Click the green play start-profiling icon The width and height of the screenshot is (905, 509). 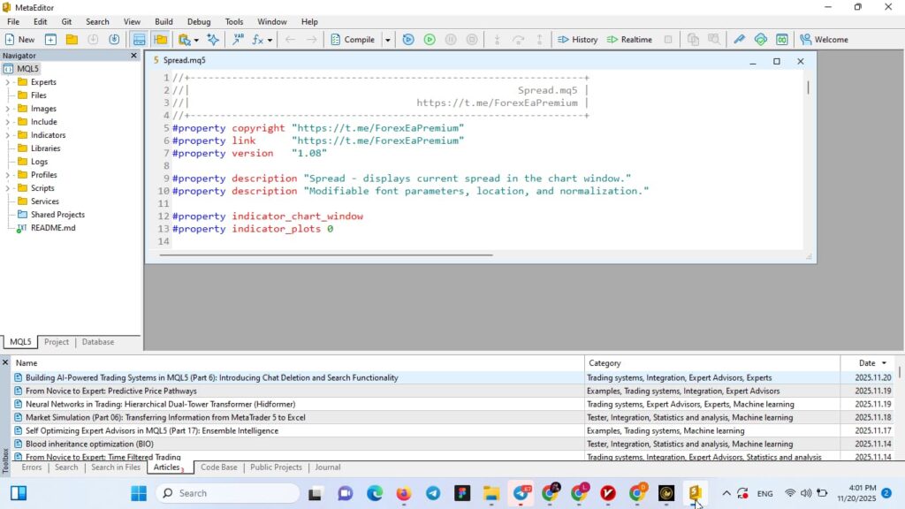click(x=429, y=40)
